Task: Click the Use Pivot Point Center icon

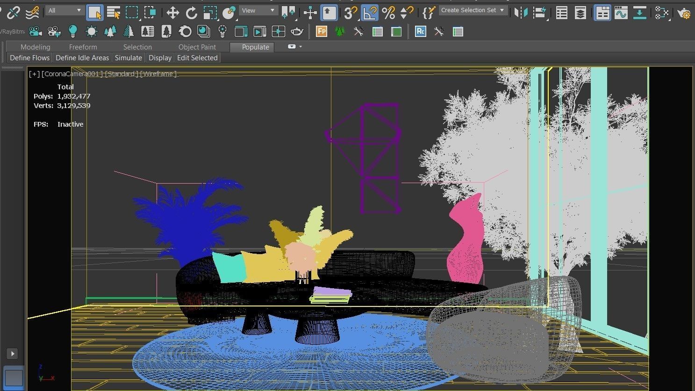Action: [288, 13]
